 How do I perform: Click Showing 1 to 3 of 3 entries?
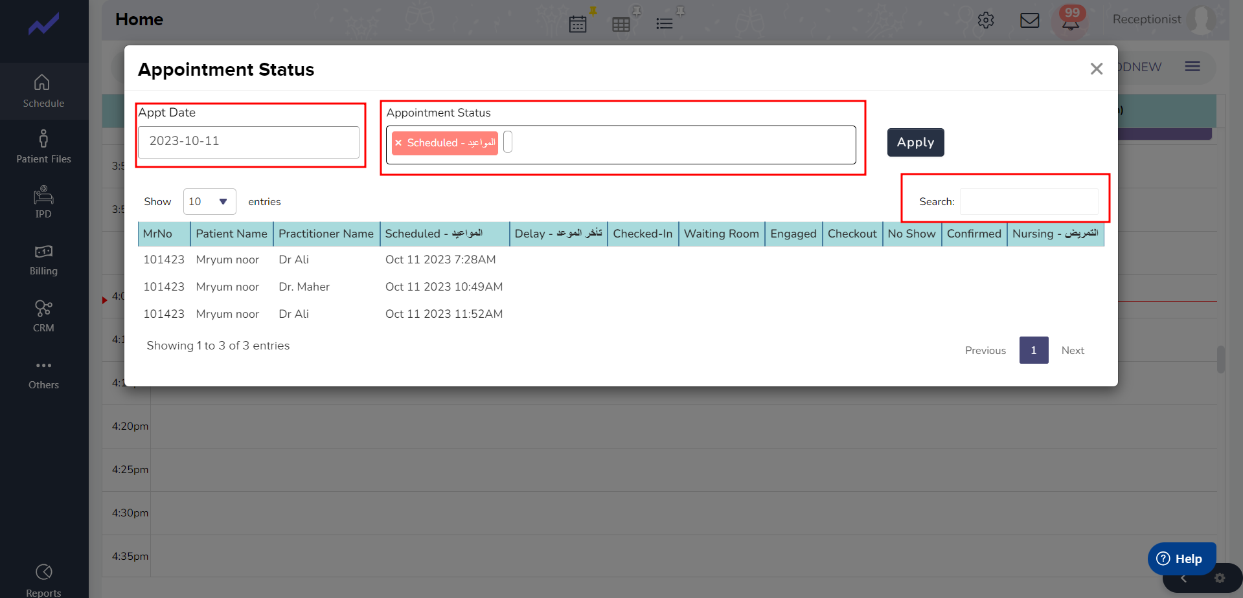(218, 346)
